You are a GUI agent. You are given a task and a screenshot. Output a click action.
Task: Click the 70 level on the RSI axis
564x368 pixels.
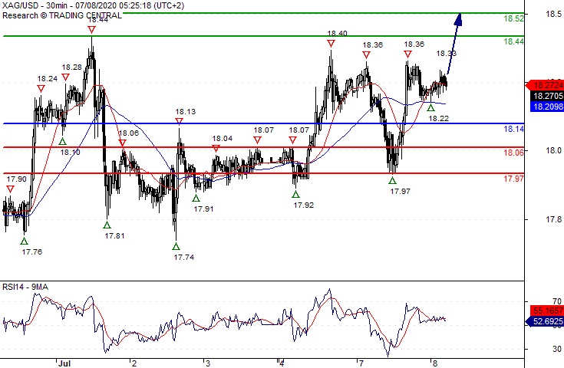pyautogui.click(x=557, y=301)
